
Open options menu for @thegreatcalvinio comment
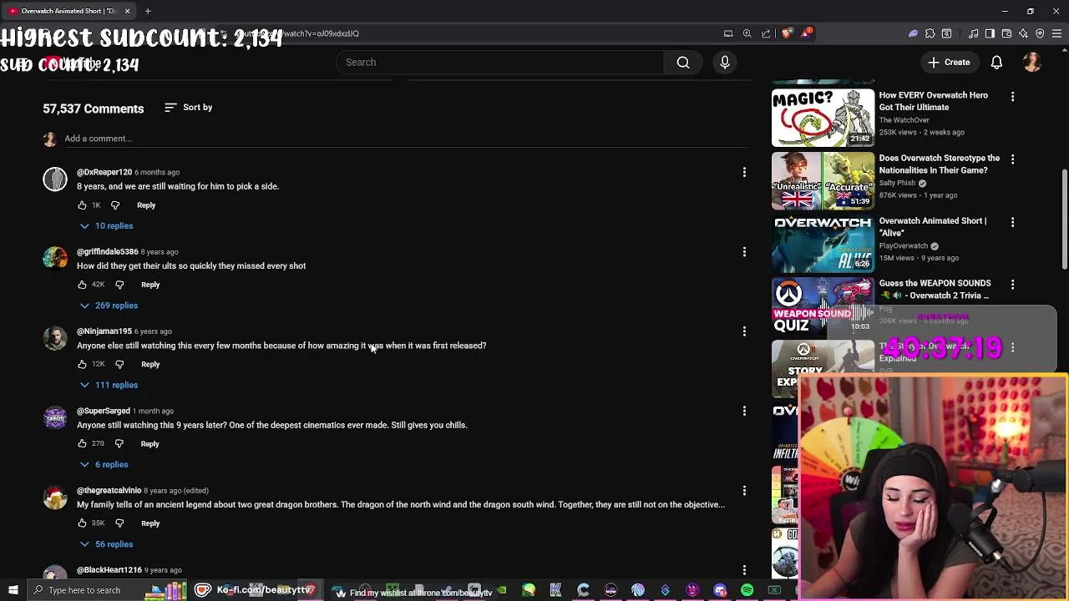coord(744,491)
